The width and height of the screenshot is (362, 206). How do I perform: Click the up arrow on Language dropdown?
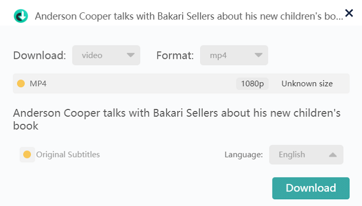click(333, 154)
